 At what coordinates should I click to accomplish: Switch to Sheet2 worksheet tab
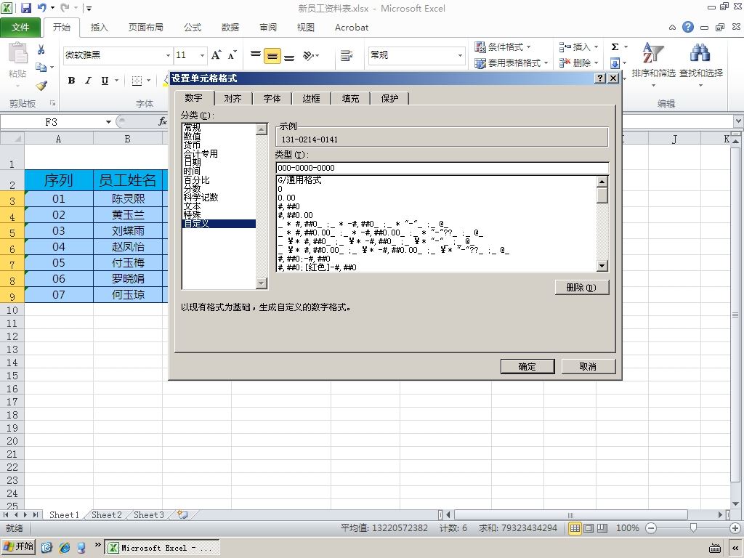(106, 515)
